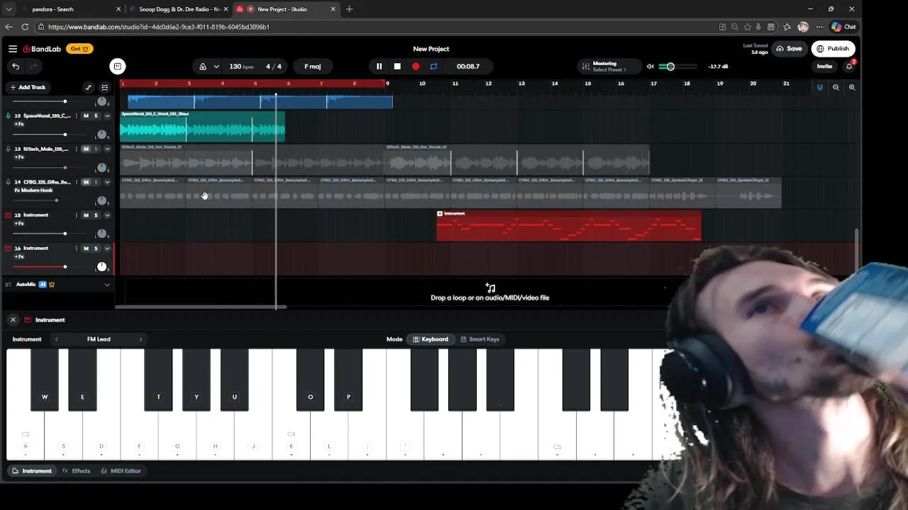Open the F maj key selector
The width and height of the screenshot is (908, 510).
(313, 67)
